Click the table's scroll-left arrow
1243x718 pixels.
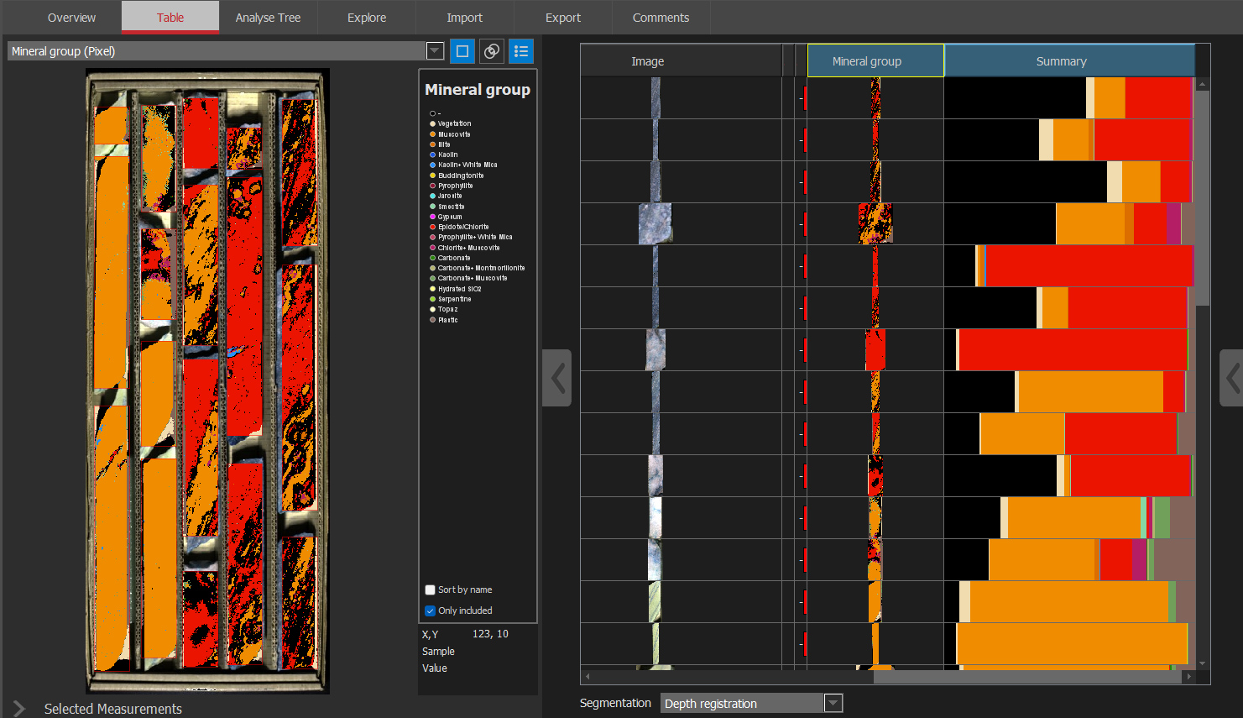point(588,676)
